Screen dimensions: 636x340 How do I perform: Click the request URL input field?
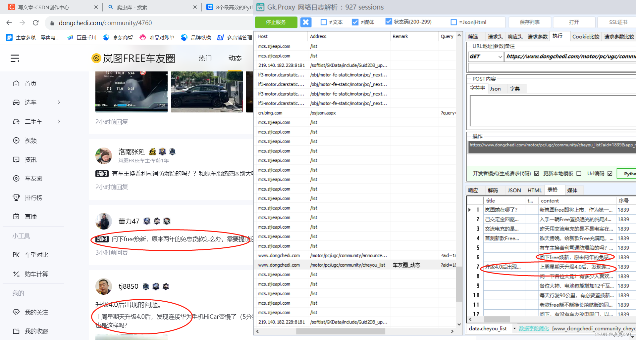[x=570, y=57]
